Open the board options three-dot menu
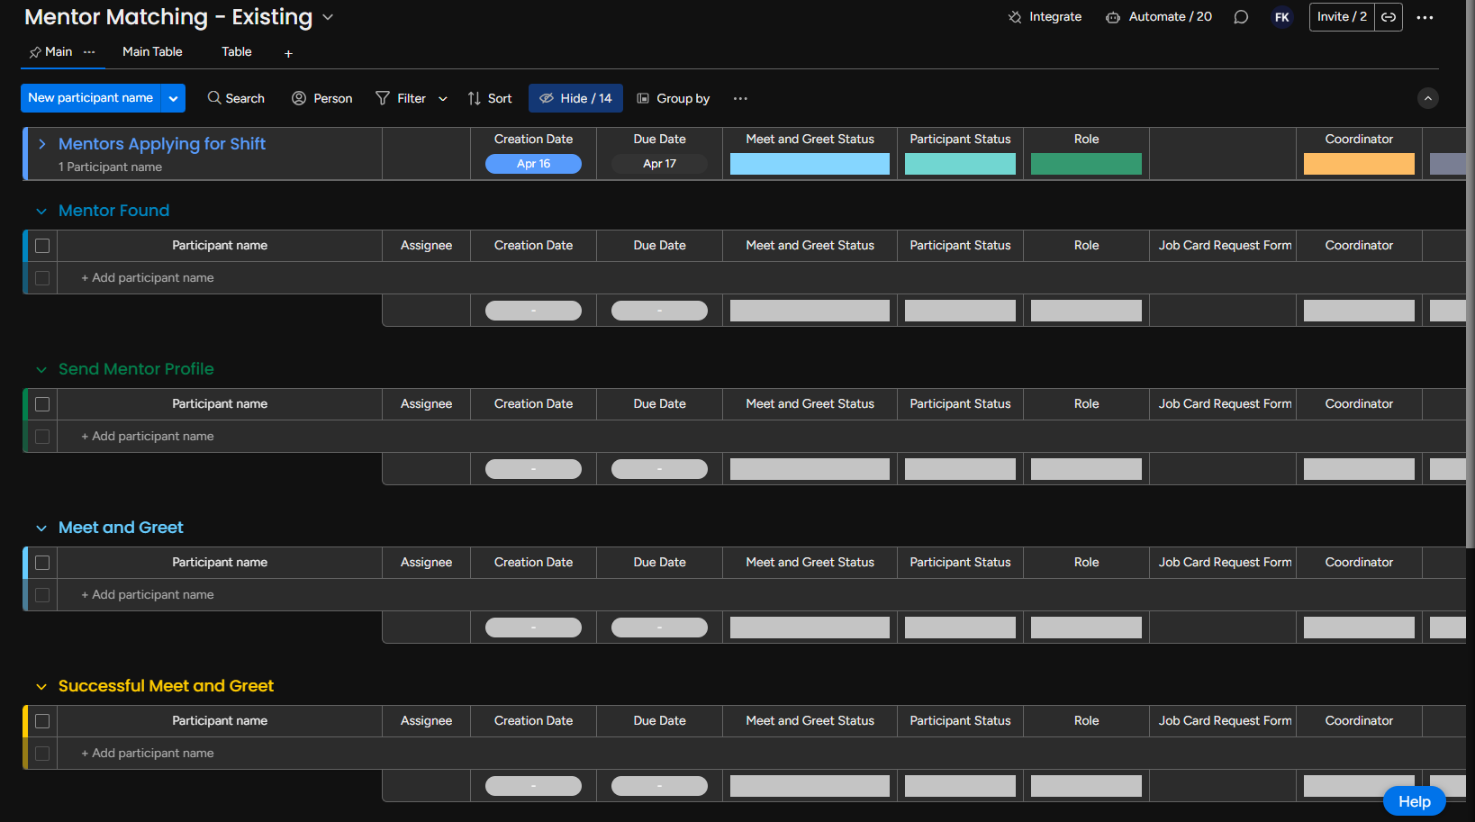The width and height of the screenshot is (1475, 822). click(1425, 17)
